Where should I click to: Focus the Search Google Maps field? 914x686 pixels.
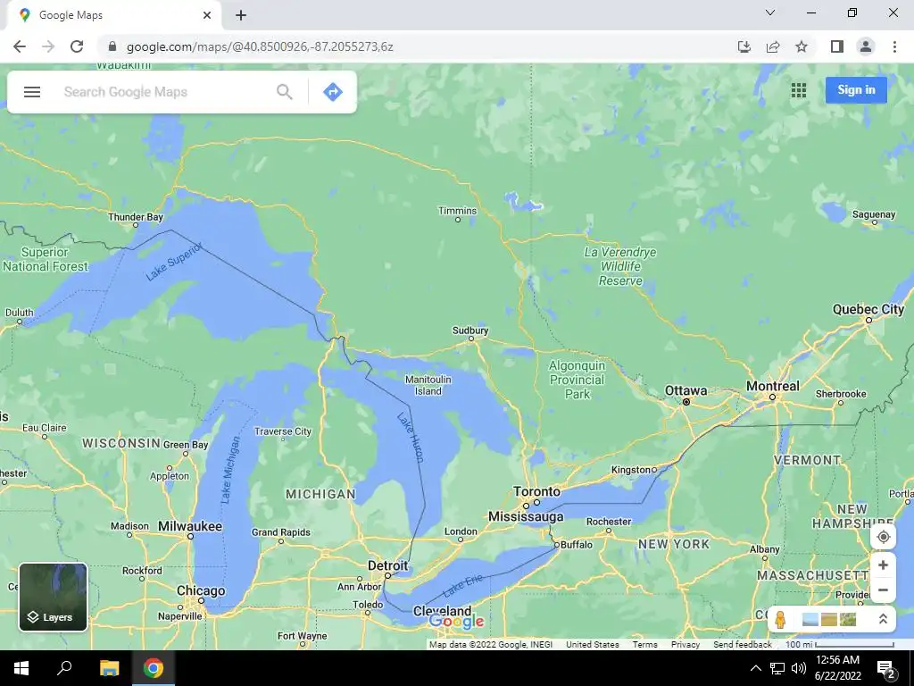point(166,92)
